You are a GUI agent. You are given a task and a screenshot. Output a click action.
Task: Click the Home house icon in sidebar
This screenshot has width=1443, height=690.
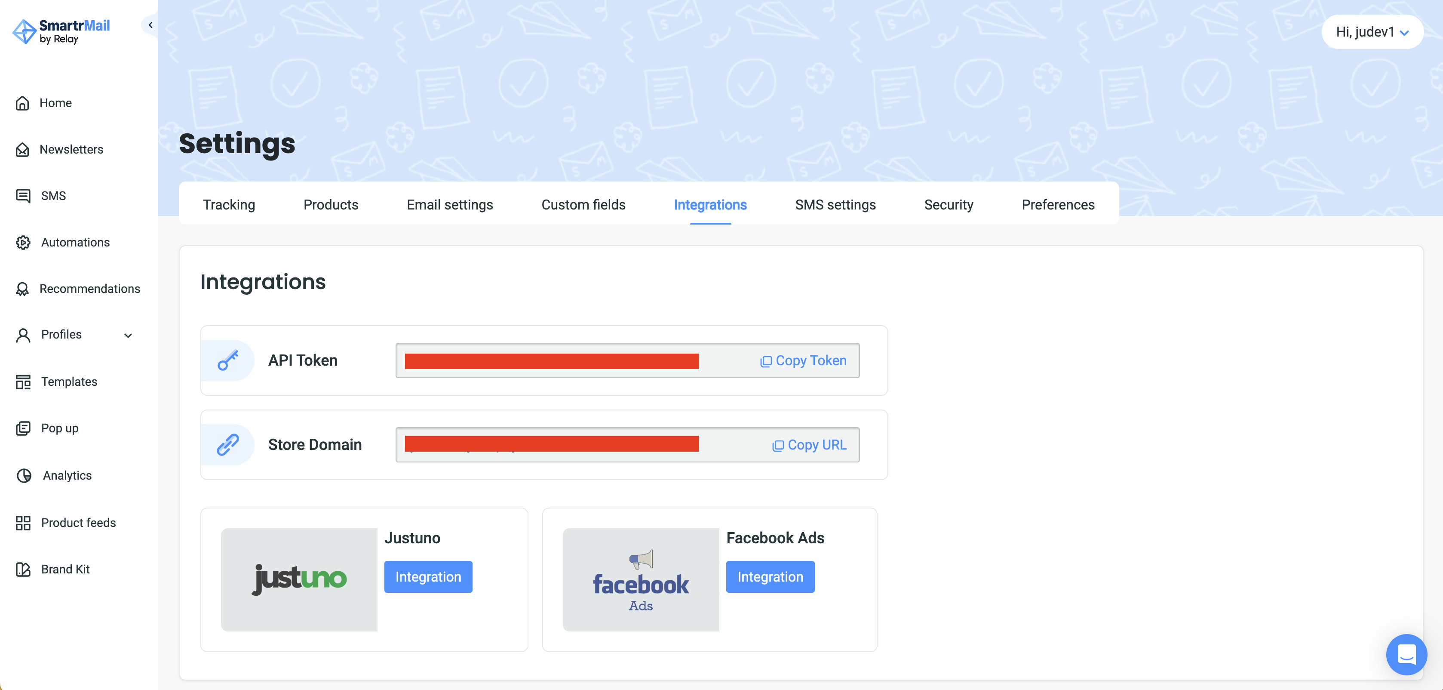click(x=22, y=103)
